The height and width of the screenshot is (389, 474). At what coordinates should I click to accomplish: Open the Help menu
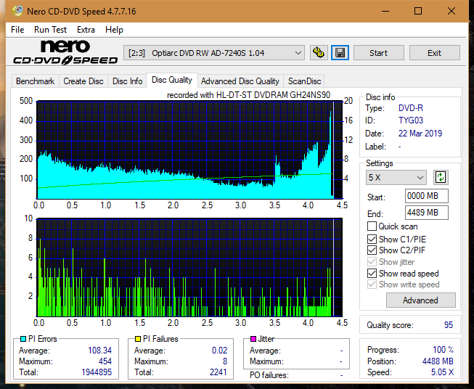pyautogui.click(x=114, y=30)
